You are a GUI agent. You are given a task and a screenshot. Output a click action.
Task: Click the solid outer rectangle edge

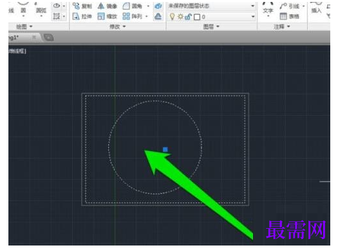tap(165, 93)
